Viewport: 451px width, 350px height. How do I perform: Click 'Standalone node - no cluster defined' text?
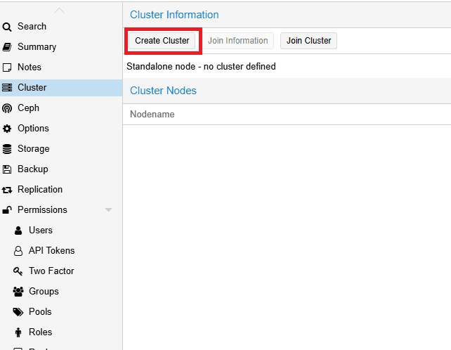point(201,67)
